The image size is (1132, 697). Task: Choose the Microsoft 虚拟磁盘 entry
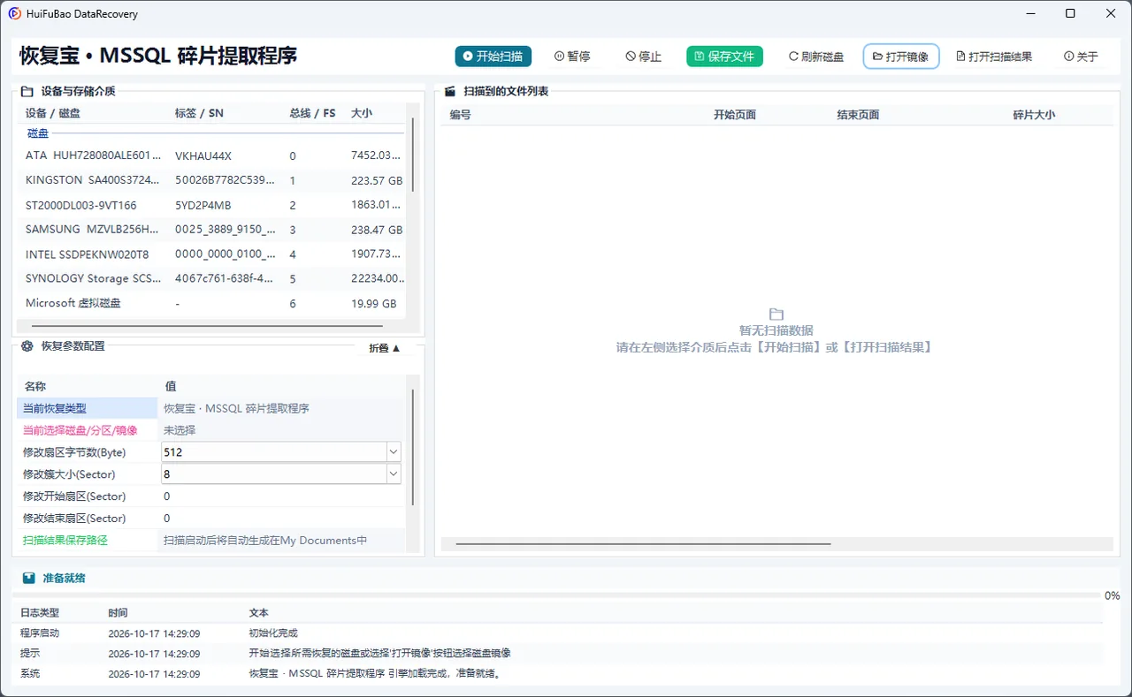[212, 303]
